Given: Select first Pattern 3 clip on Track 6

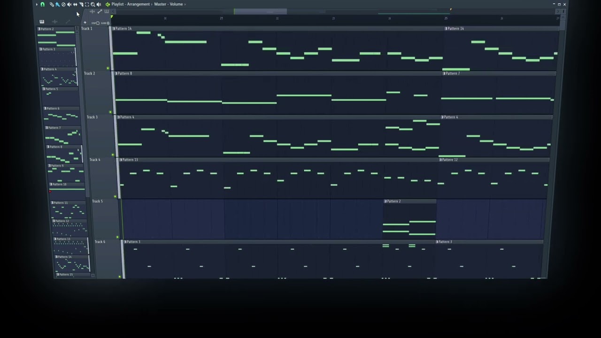Looking at the screenshot, I should [279, 259].
